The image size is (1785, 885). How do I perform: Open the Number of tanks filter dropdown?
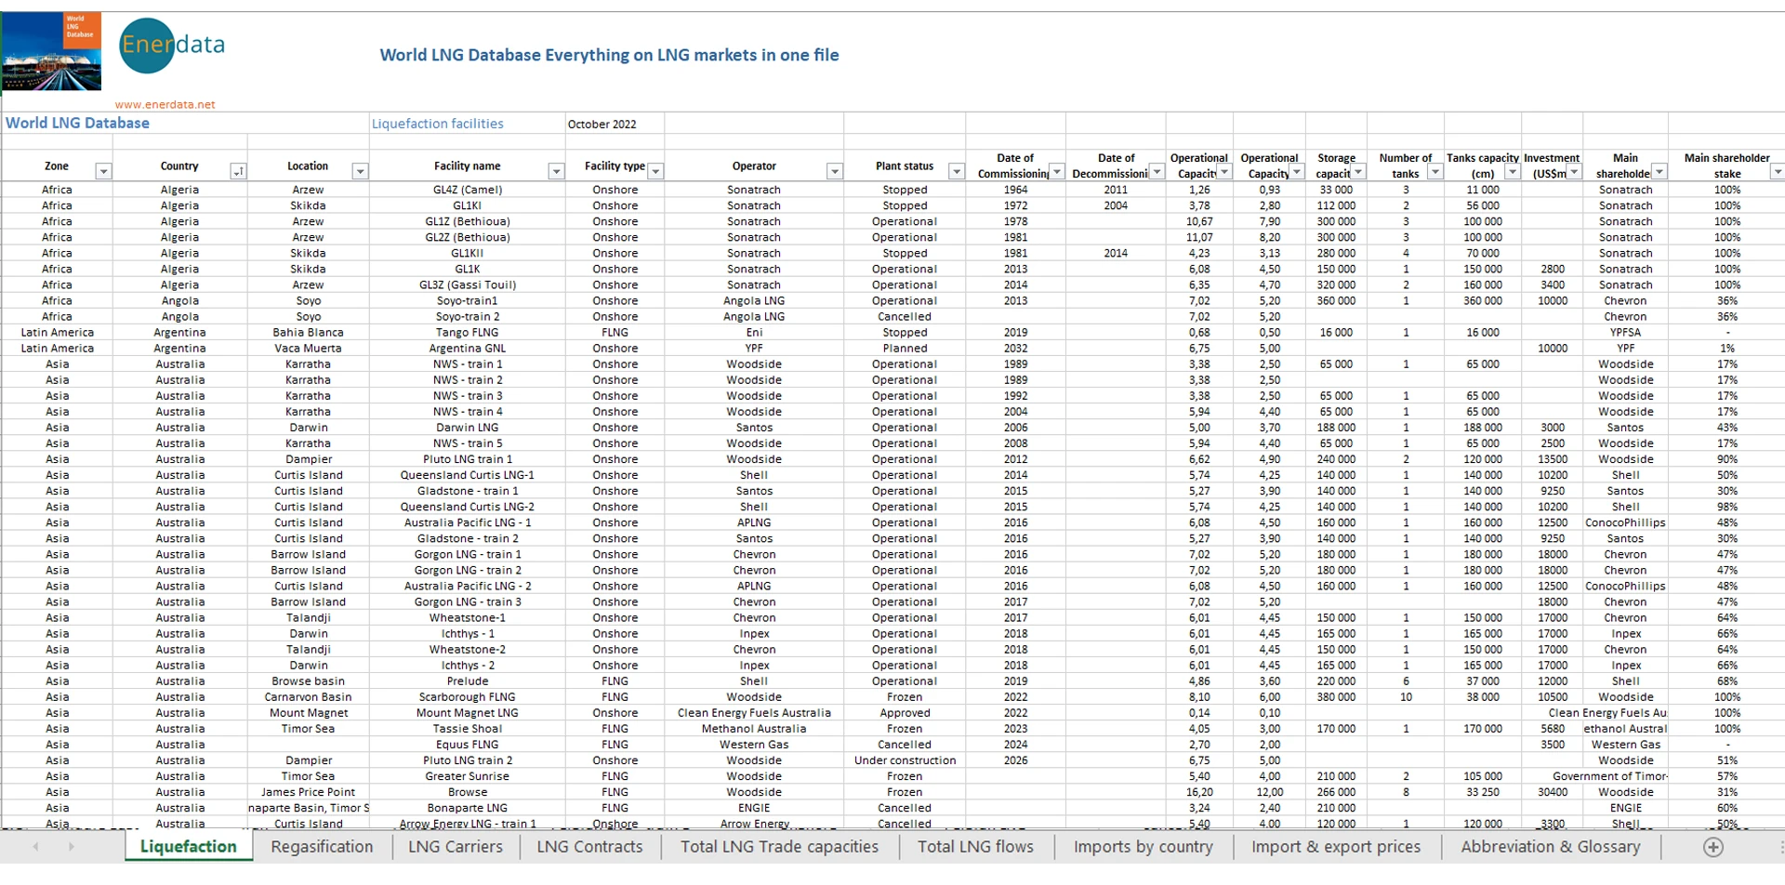tap(1435, 173)
